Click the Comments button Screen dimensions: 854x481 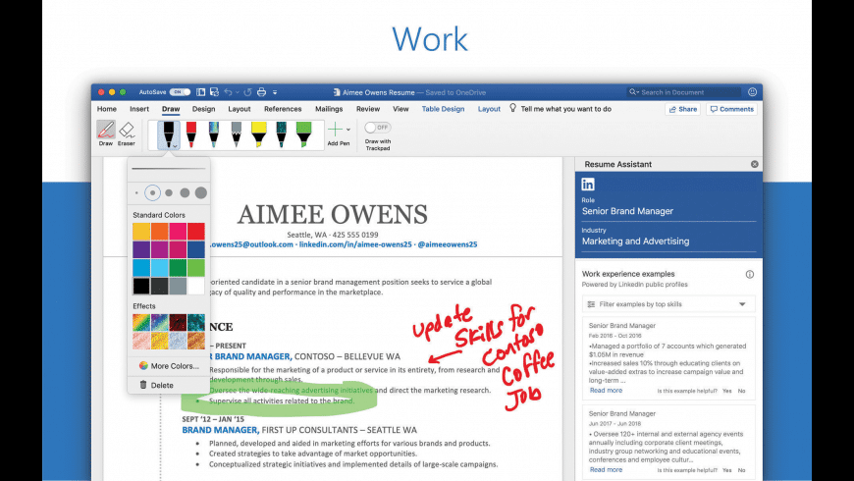(x=732, y=109)
